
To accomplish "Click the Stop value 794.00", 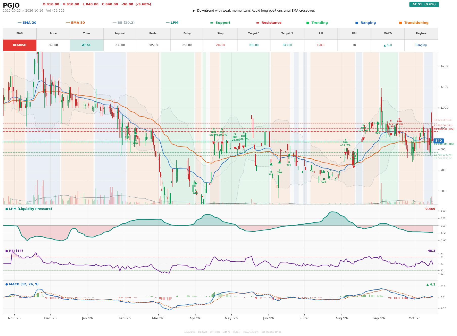I will coord(220,45).
